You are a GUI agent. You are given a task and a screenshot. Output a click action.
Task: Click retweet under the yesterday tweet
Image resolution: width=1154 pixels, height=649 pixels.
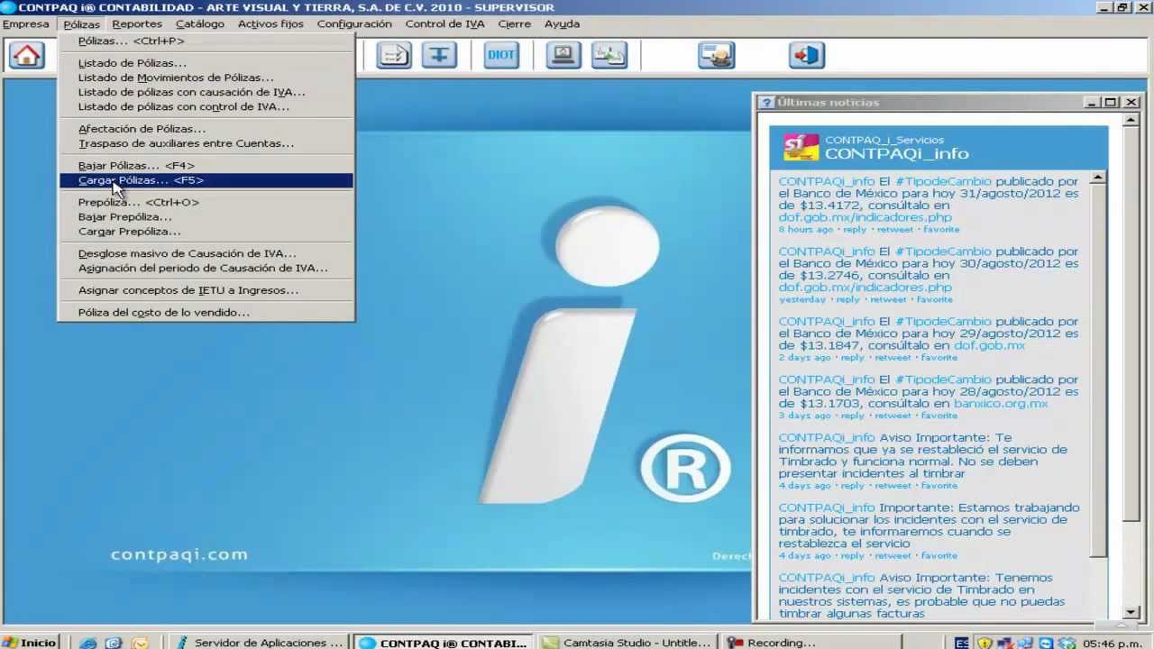[x=888, y=299]
